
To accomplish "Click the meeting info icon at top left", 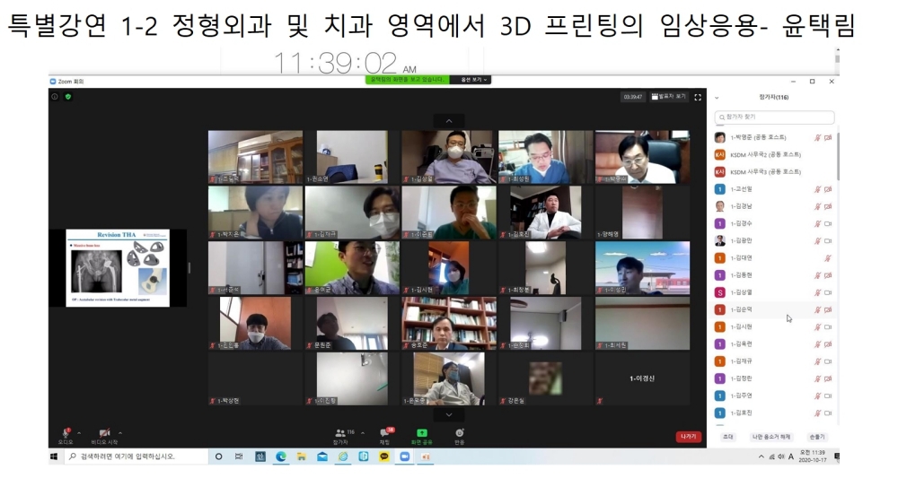I will point(55,97).
